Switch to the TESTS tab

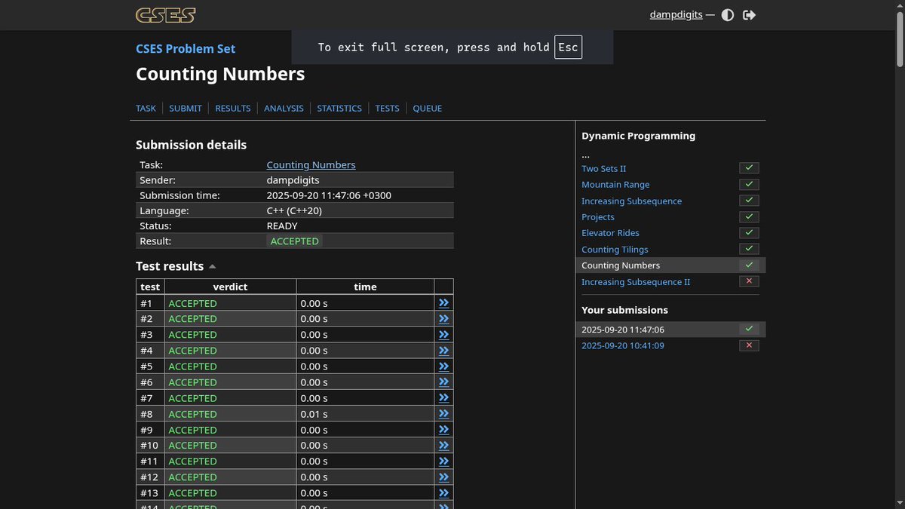(387, 109)
